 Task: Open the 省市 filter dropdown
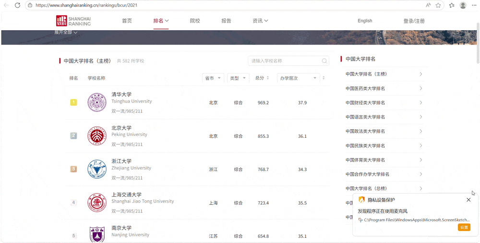213,78
